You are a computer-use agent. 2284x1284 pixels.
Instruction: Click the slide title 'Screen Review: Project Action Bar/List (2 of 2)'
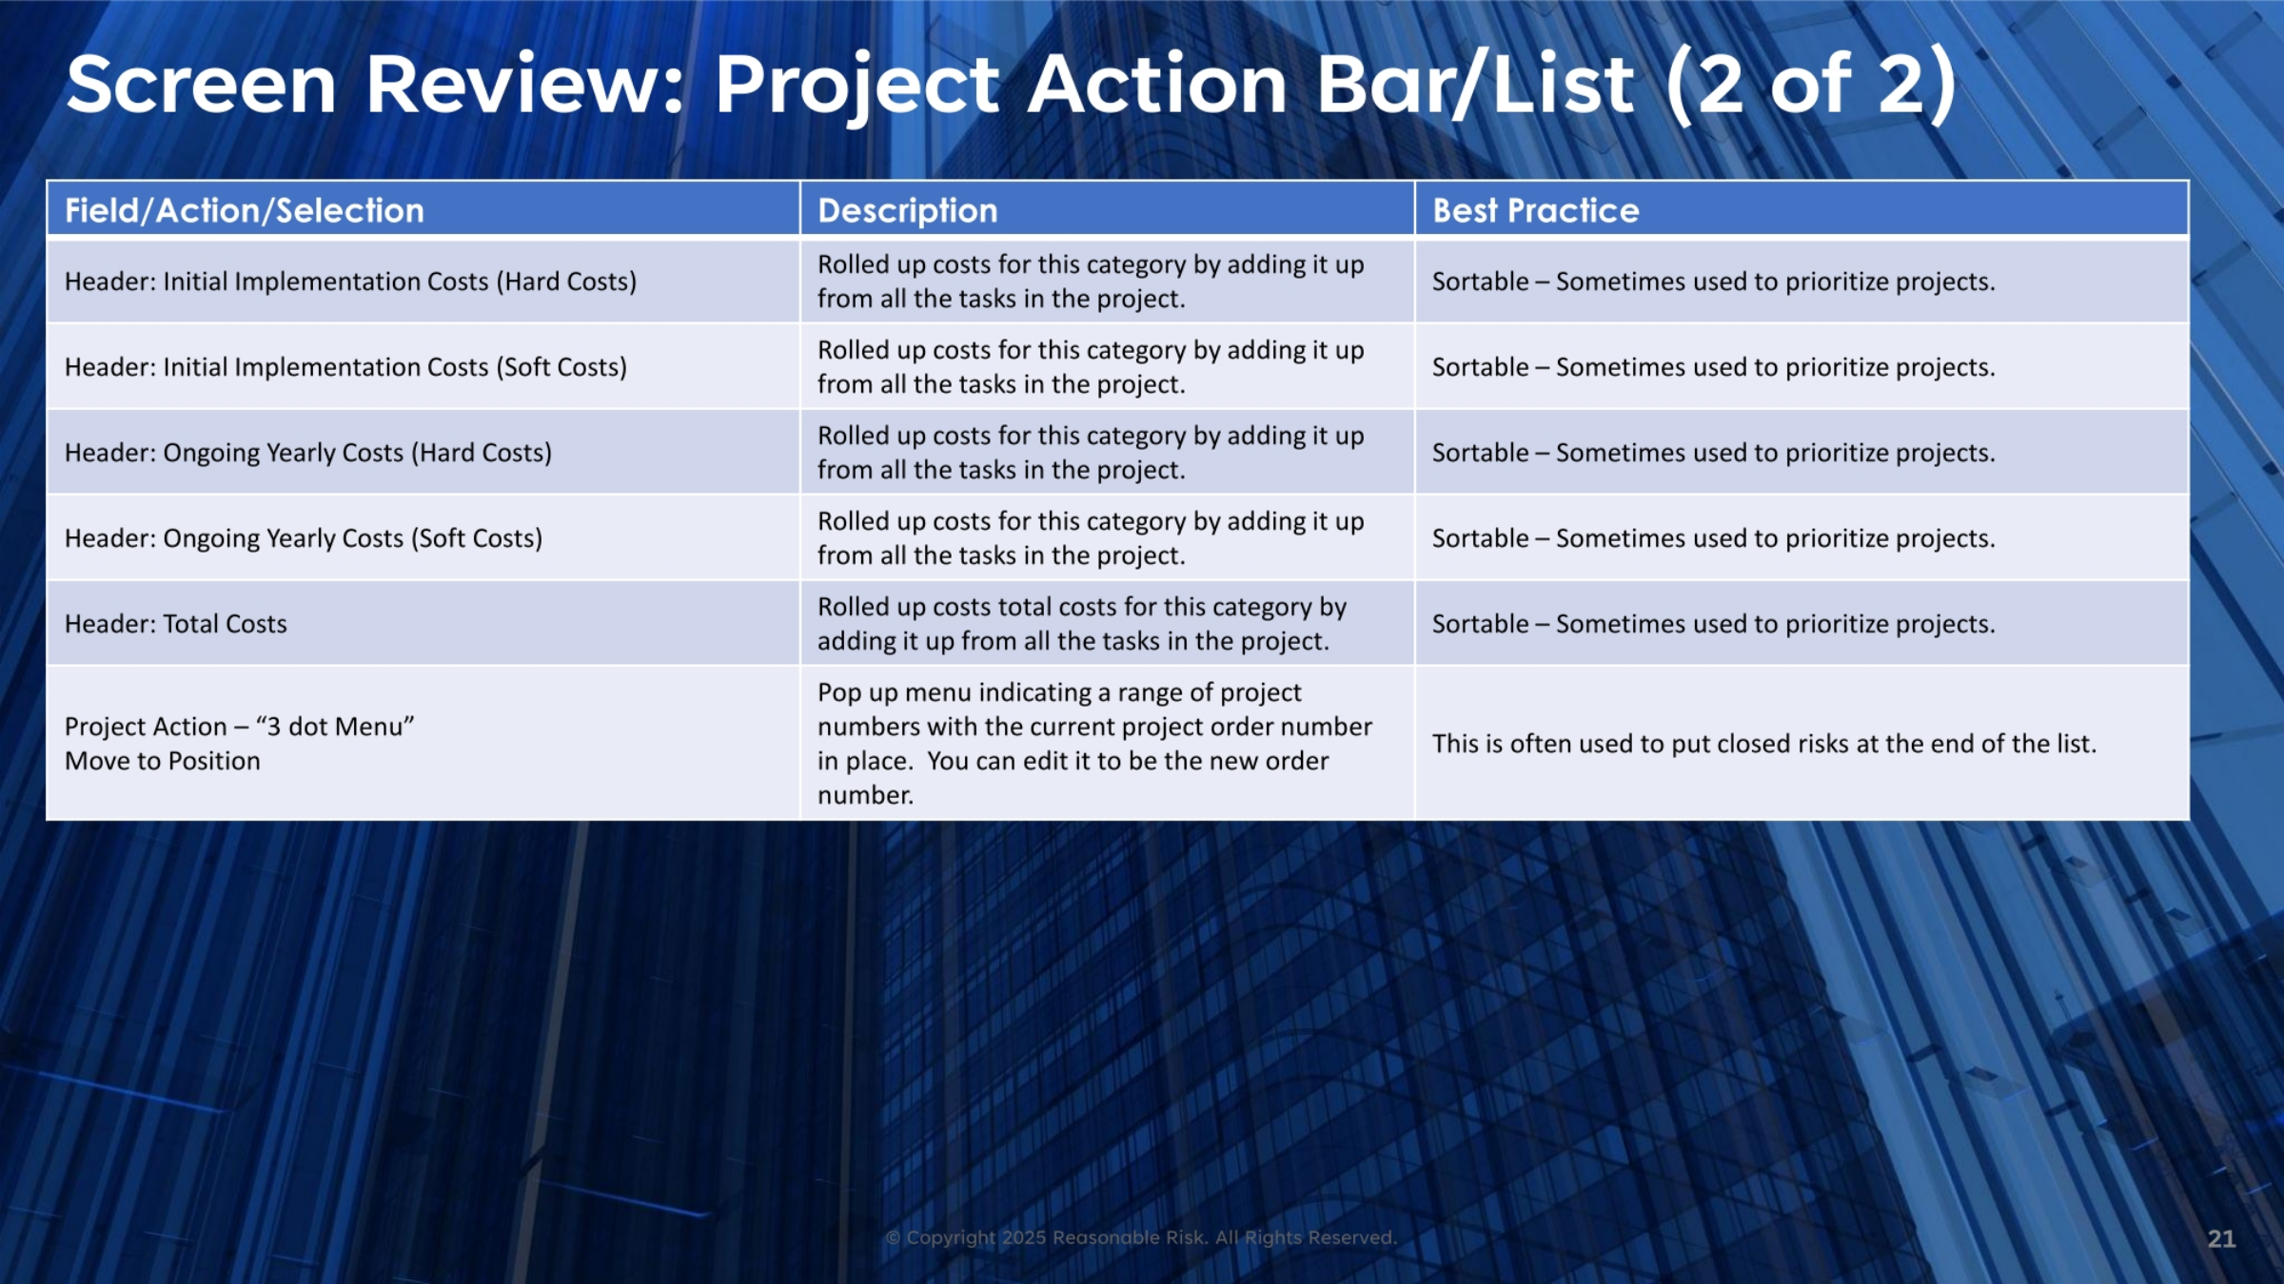[1011, 86]
